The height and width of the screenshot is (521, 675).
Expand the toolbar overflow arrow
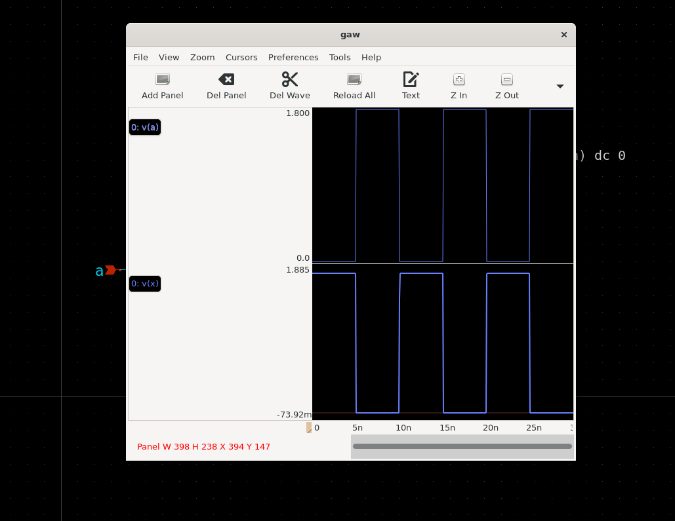click(560, 87)
